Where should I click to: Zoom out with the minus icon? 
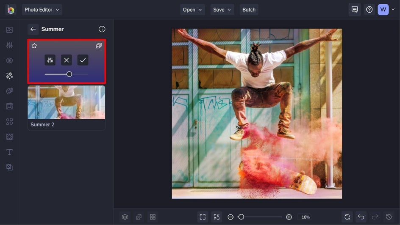tap(231, 217)
